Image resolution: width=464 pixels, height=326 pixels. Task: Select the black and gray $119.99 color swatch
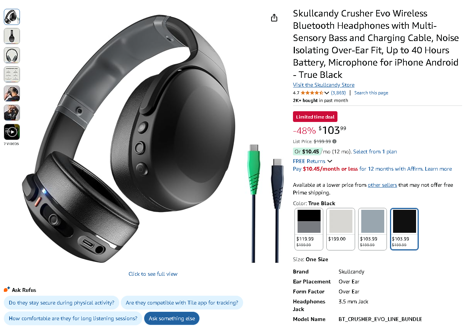309,229
